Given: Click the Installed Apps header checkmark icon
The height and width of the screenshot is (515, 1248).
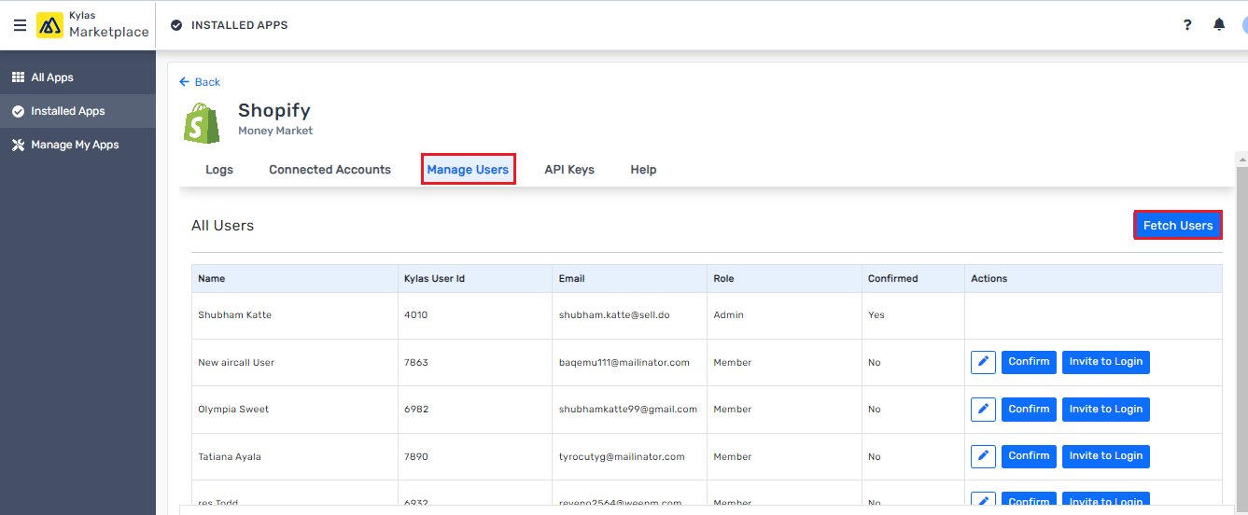Looking at the screenshot, I should point(176,25).
